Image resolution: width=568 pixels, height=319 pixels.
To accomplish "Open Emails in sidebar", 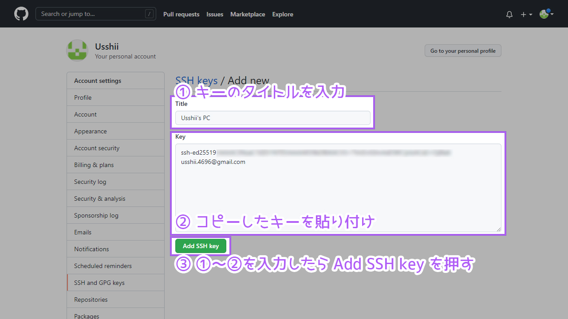I will point(115,232).
